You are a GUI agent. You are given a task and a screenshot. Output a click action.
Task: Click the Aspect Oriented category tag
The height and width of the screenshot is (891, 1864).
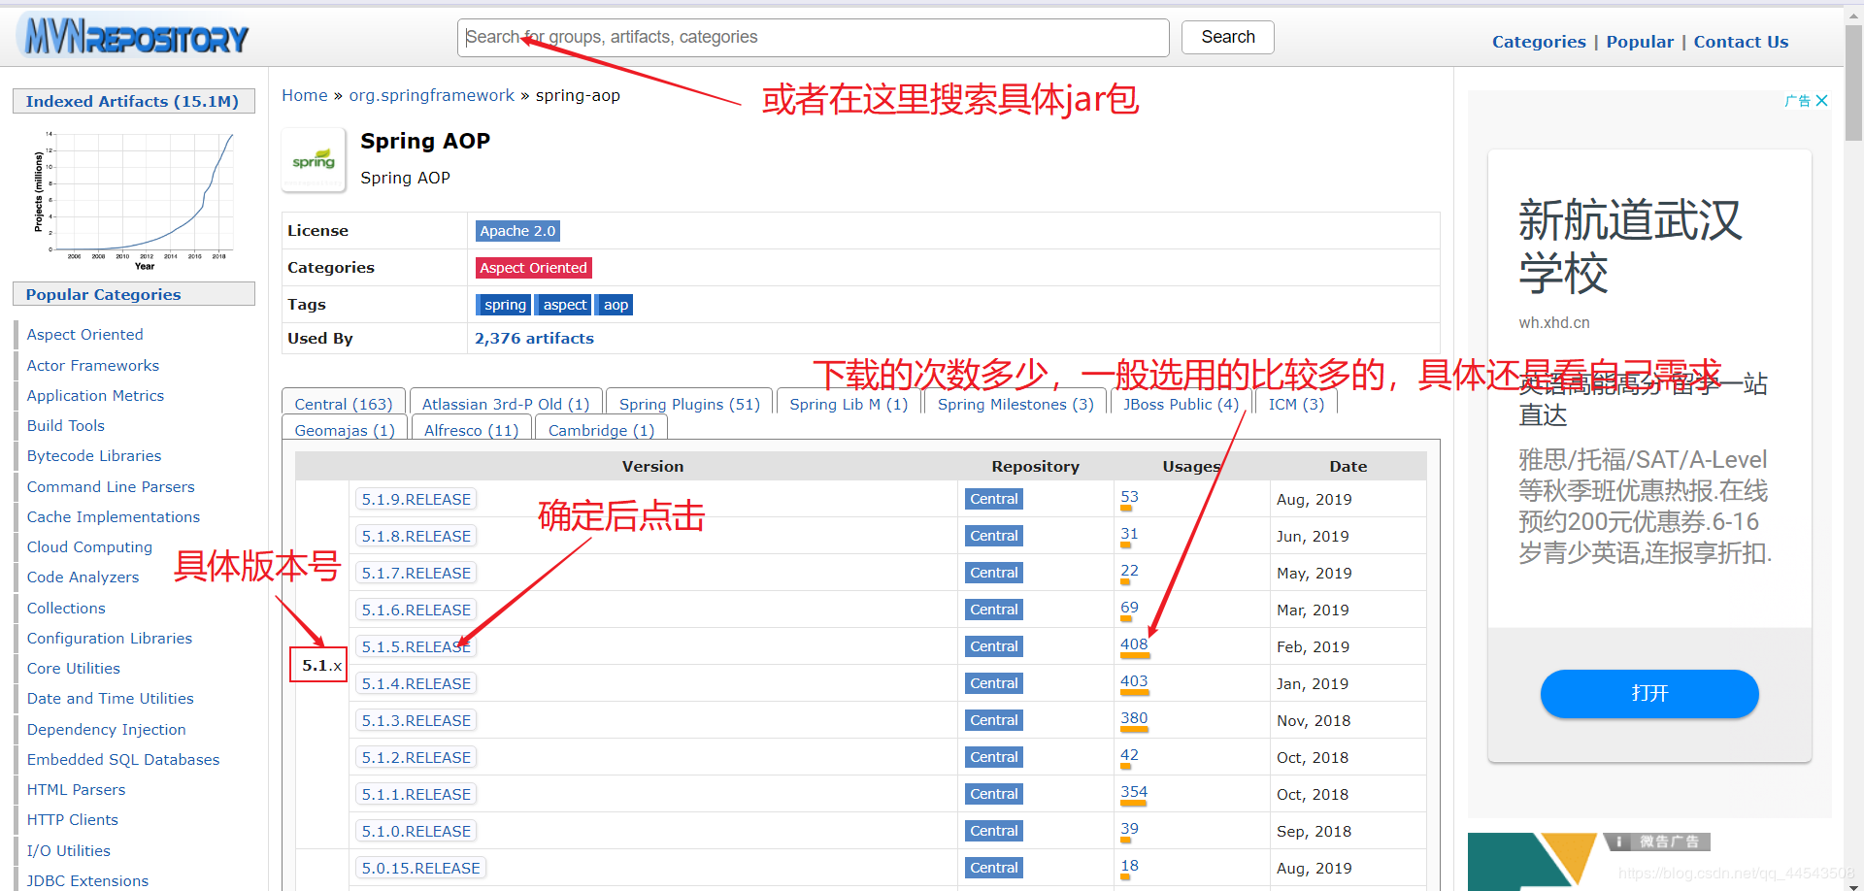[533, 268]
